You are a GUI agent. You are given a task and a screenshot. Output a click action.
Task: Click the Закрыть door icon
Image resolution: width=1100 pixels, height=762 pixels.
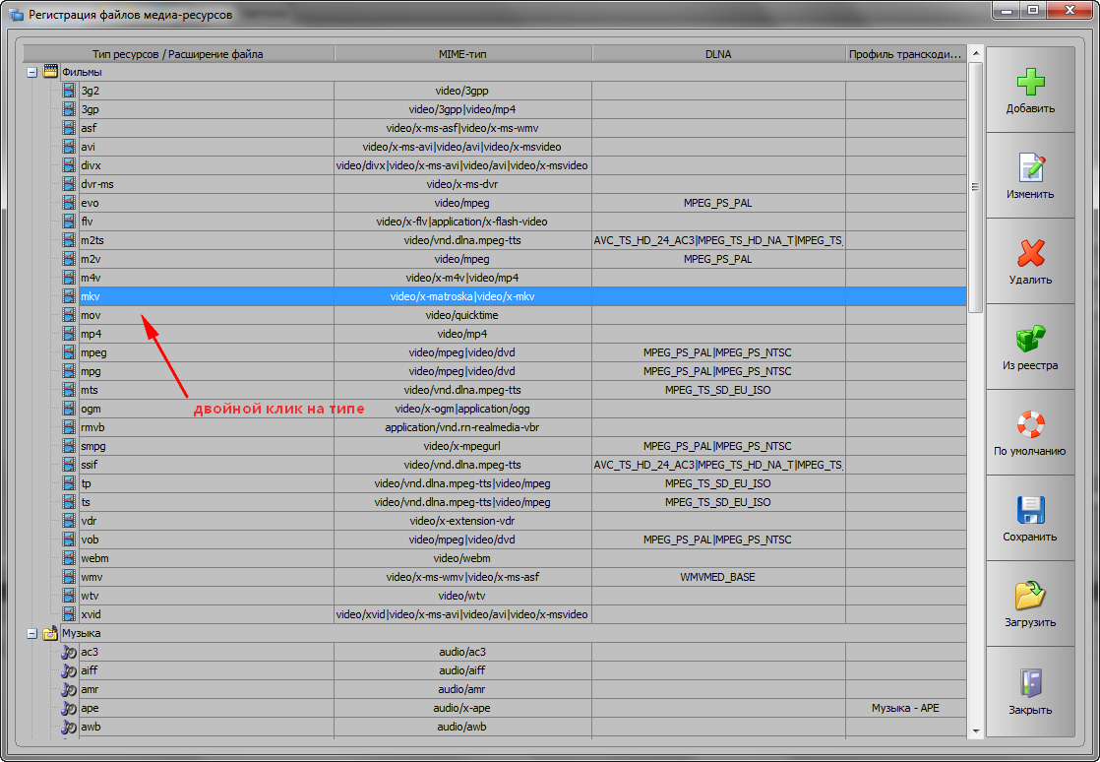[1030, 682]
